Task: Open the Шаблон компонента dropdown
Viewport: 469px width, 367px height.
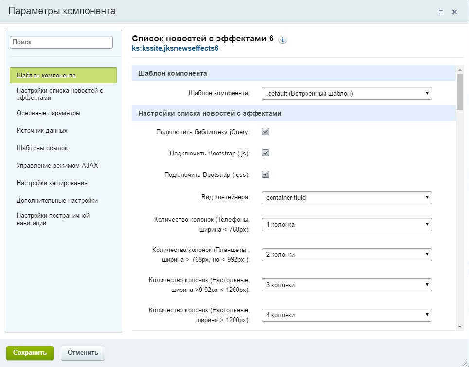Action: [x=347, y=93]
